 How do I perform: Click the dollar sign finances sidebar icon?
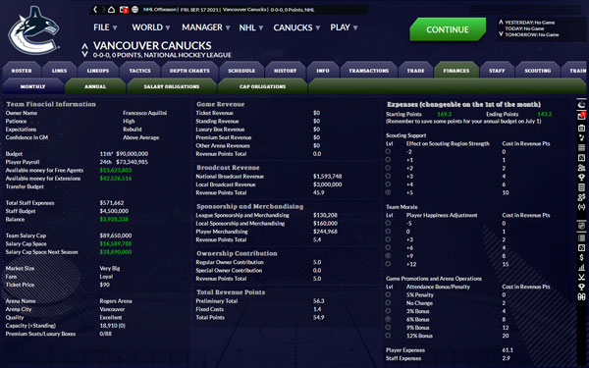(581, 257)
